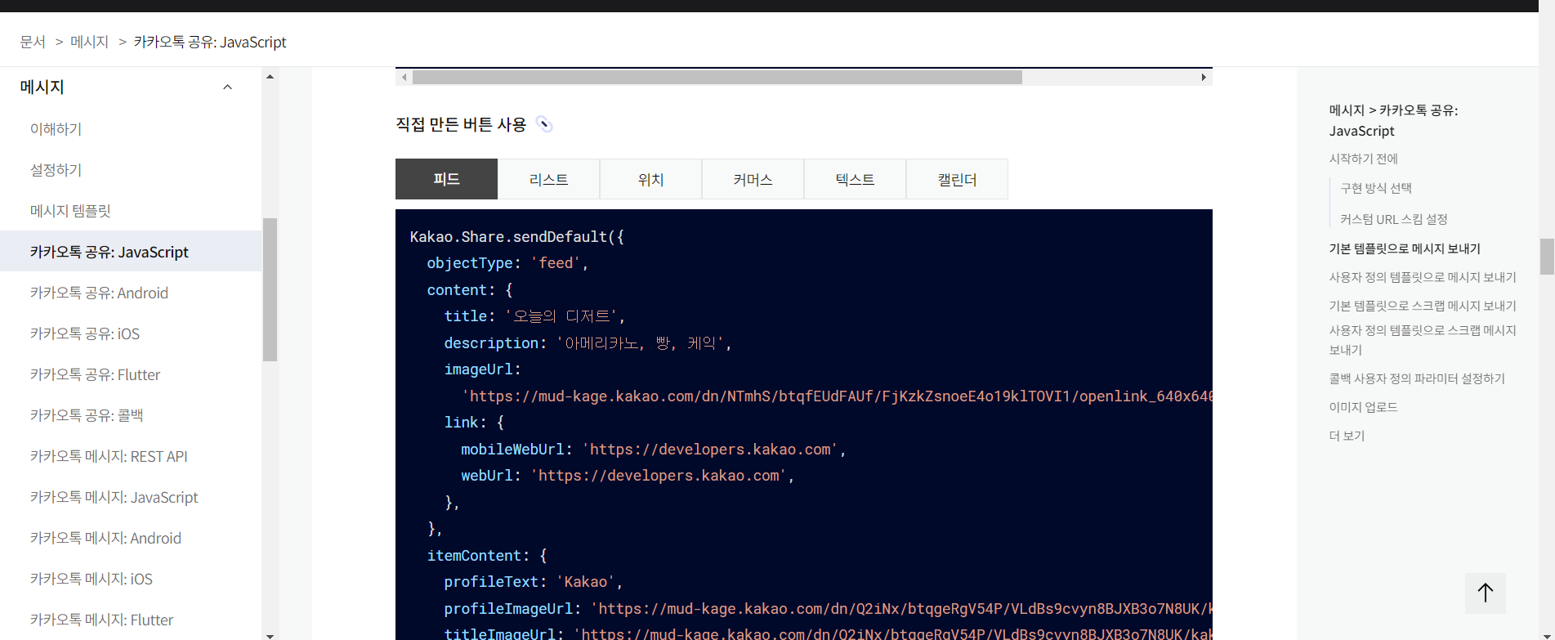Open 카카오톡 메시지: Android sidebar item

pos(105,538)
